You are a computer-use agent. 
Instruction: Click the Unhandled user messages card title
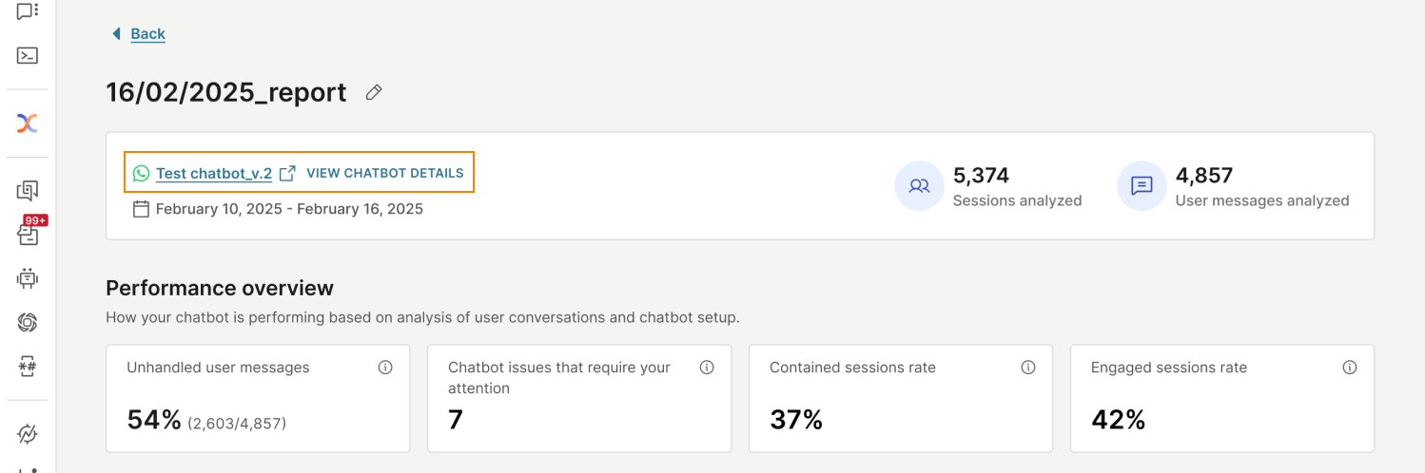coord(218,368)
